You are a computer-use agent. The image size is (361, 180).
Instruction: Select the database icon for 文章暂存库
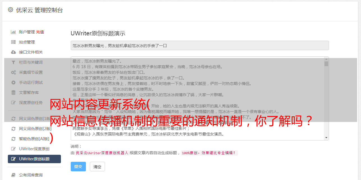(13, 93)
